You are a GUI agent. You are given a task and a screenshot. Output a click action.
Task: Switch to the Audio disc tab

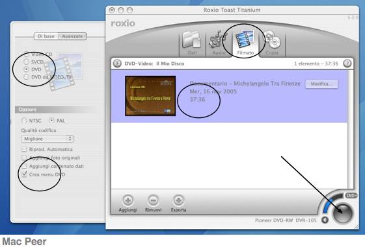click(x=219, y=43)
